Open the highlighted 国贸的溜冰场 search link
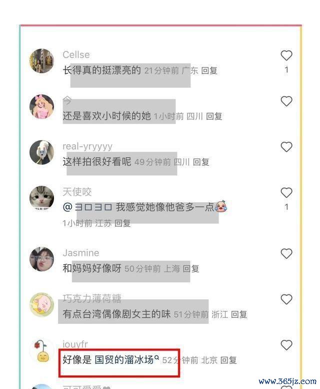This screenshot has height=389, width=320. (124, 360)
